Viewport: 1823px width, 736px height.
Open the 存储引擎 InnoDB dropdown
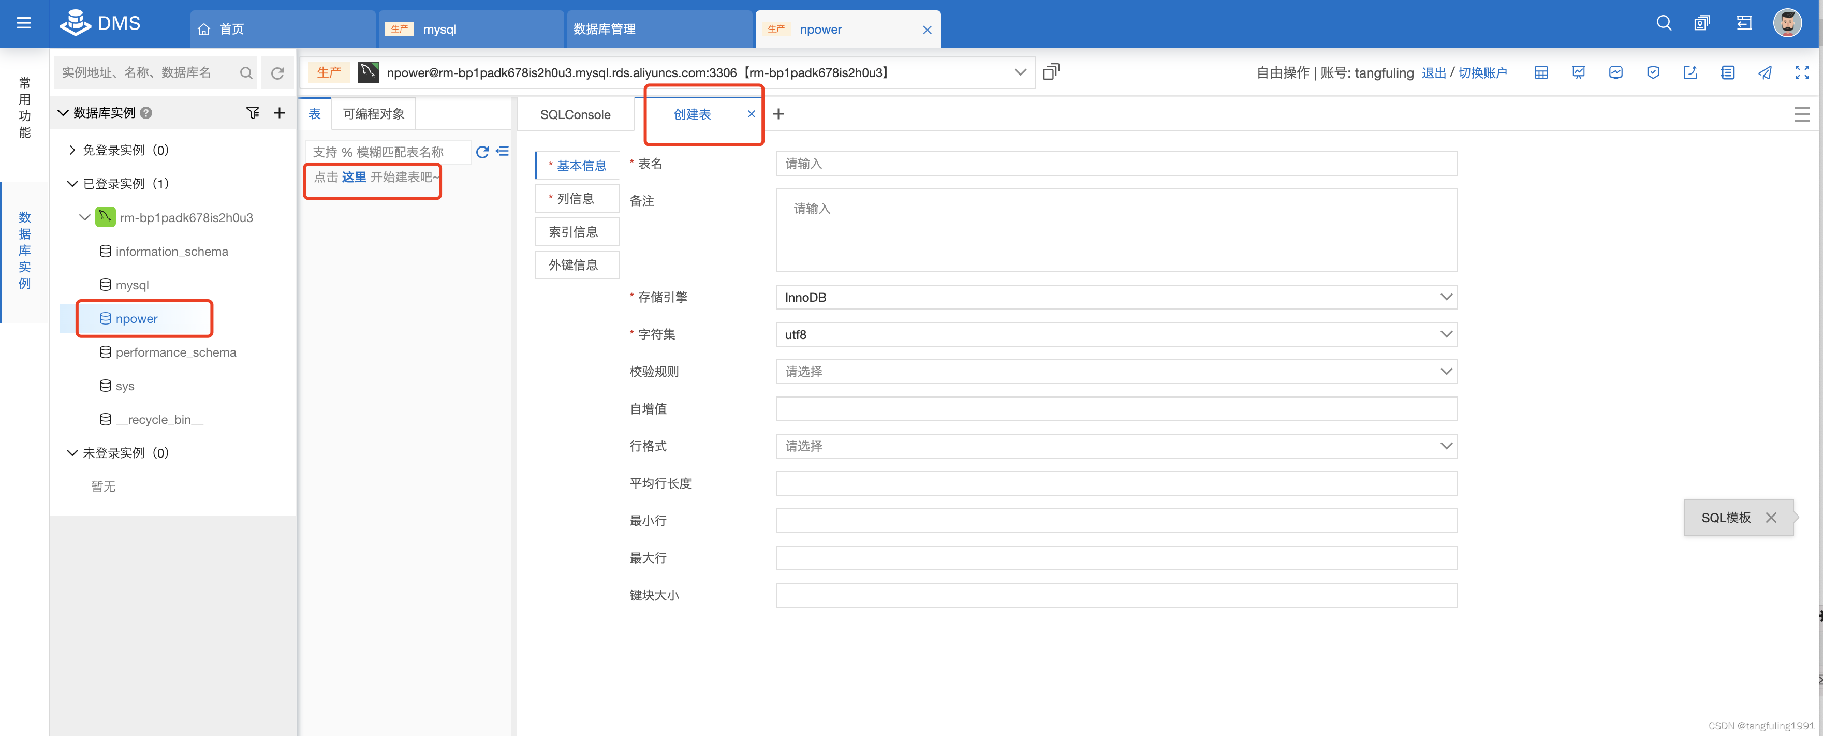click(1116, 297)
